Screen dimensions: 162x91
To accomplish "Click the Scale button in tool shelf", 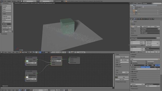I will tap(7, 9).
